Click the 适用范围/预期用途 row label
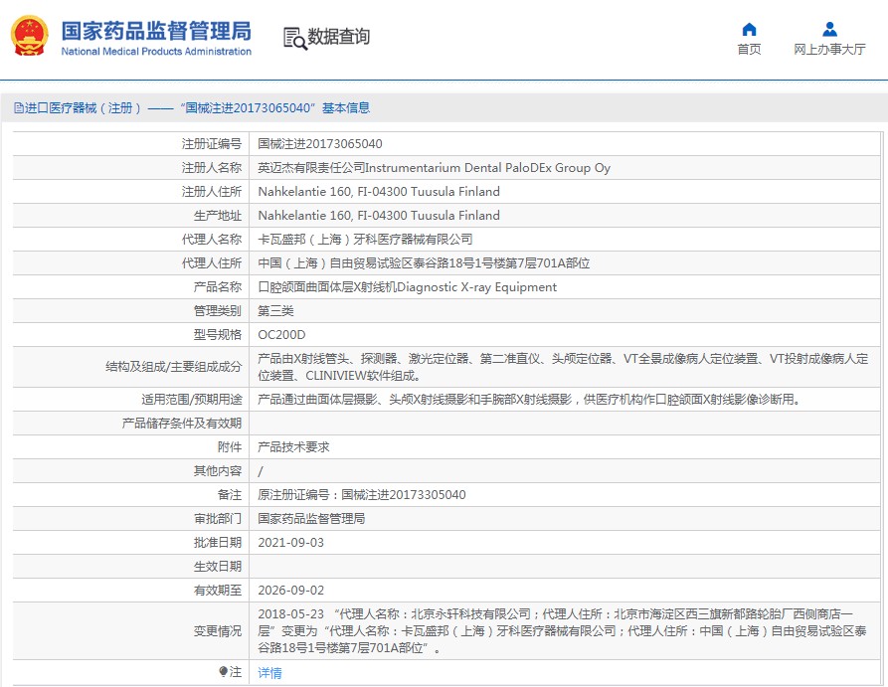Image resolution: width=888 pixels, height=687 pixels. click(192, 400)
